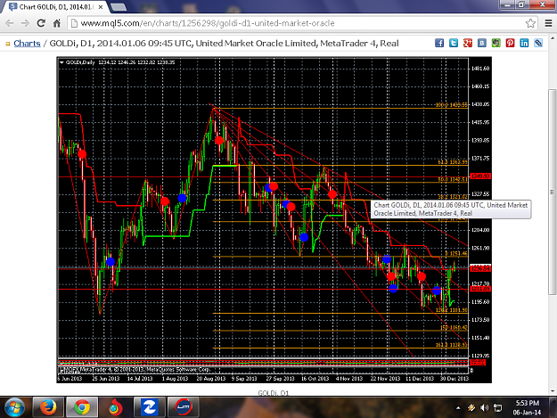This screenshot has width=557, height=418.
Task: Click the GOLDi daily chart image
Action: click(274, 220)
